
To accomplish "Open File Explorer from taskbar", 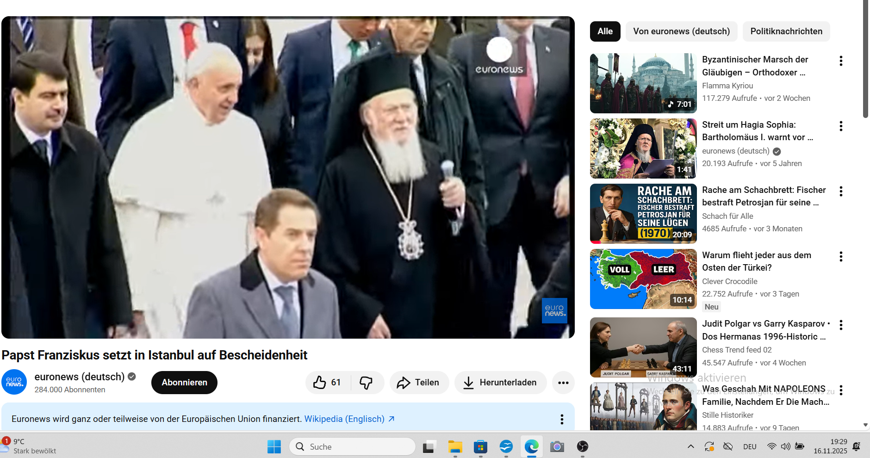I will (455, 446).
